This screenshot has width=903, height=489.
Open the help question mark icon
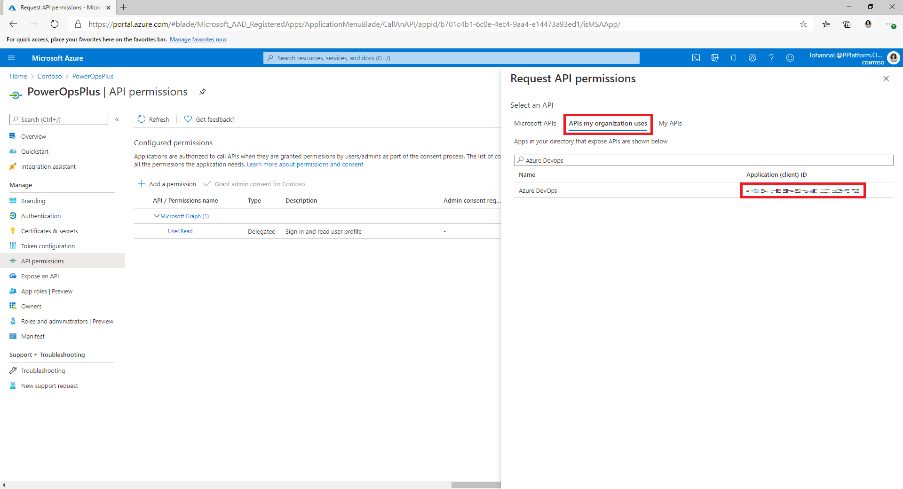point(771,58)
